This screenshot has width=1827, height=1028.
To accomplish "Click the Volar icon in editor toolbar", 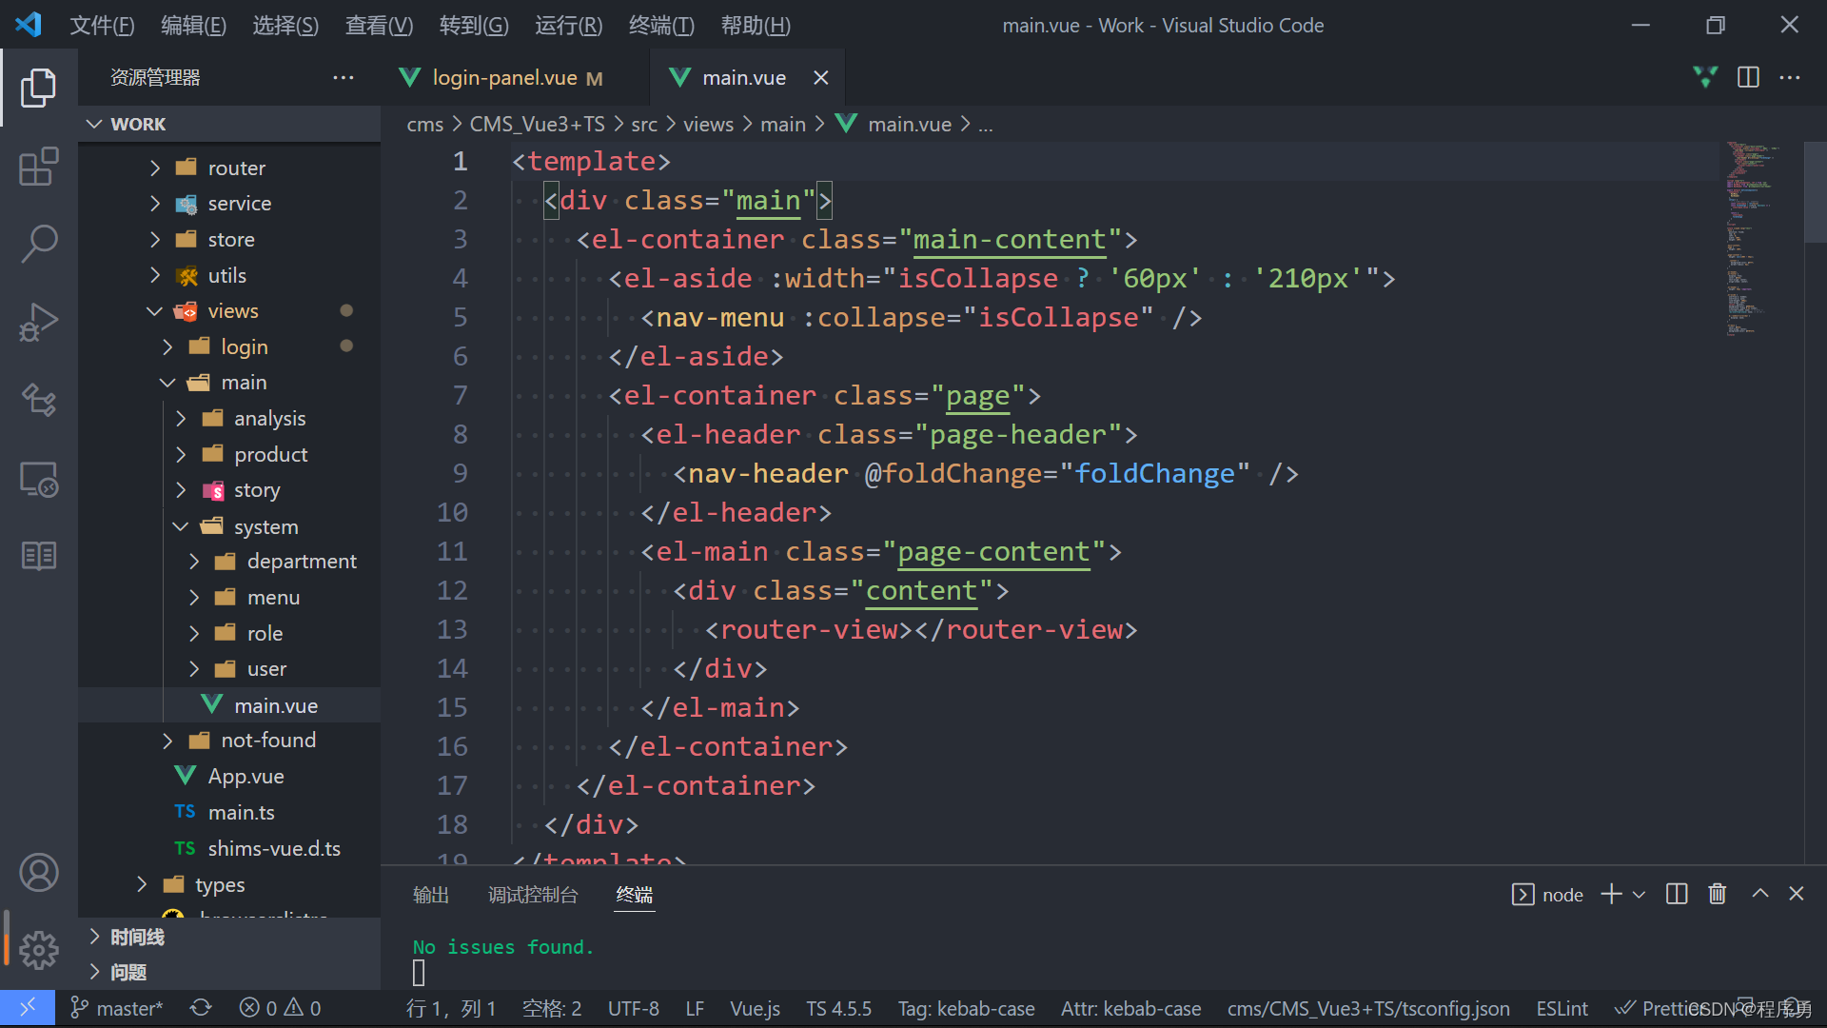I will pyautogui.click(x=1705, y=77).
